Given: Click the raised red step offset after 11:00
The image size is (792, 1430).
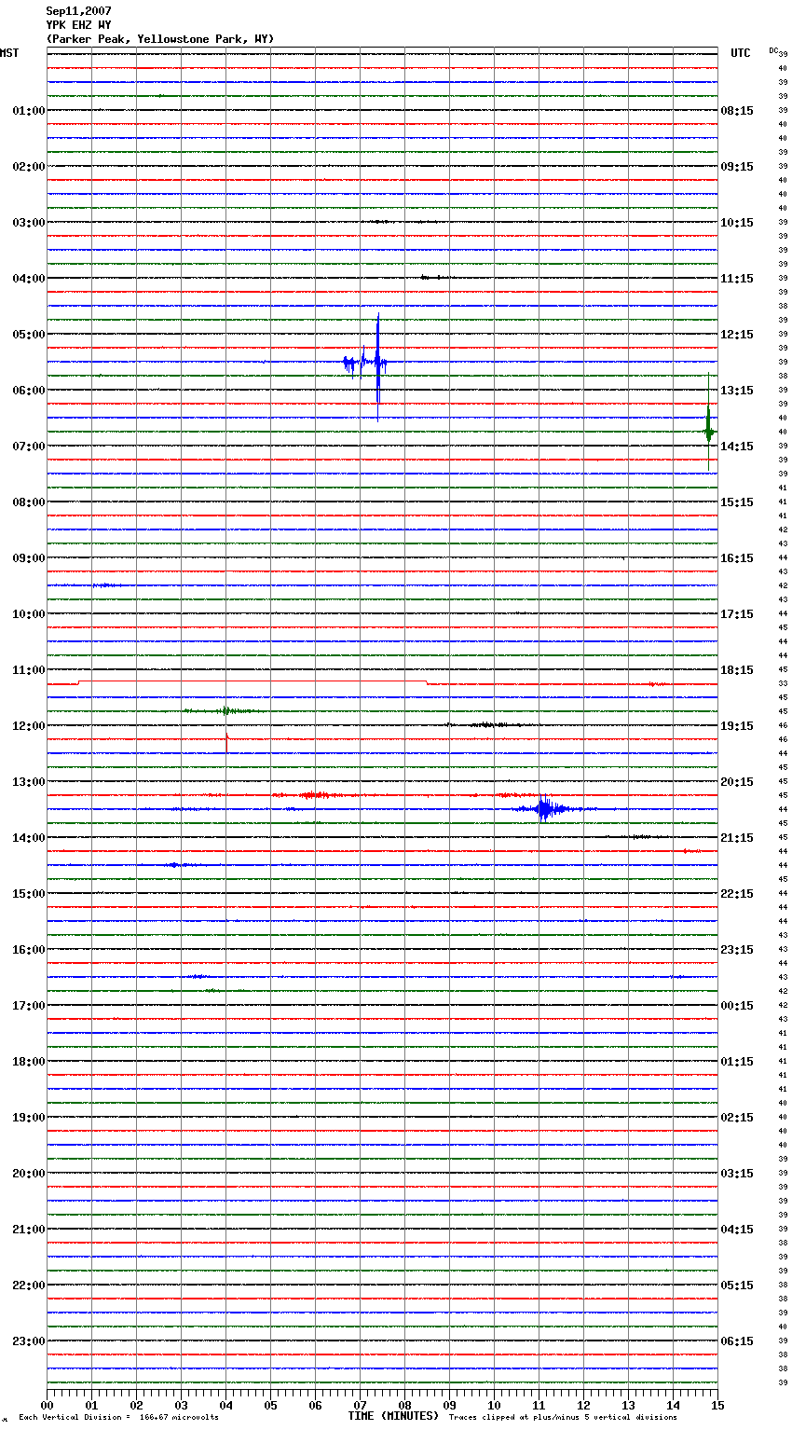Looking at the screenshot, I should pos(253,681).
